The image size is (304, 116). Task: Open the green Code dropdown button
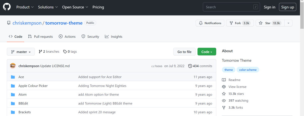point(207,52)
